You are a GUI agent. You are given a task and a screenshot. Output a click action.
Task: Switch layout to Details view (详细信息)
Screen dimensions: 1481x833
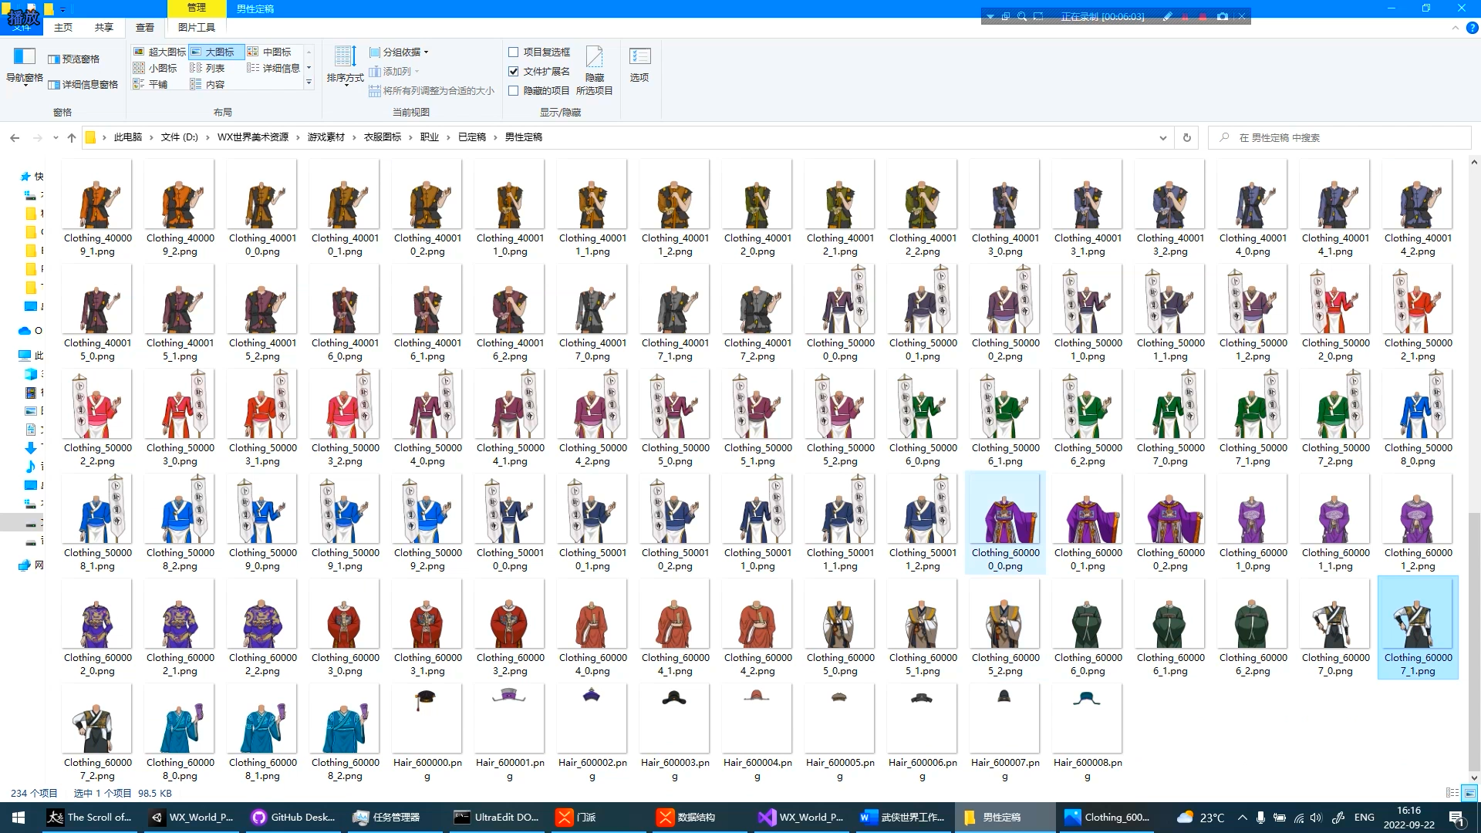click(x=274, y=68)
